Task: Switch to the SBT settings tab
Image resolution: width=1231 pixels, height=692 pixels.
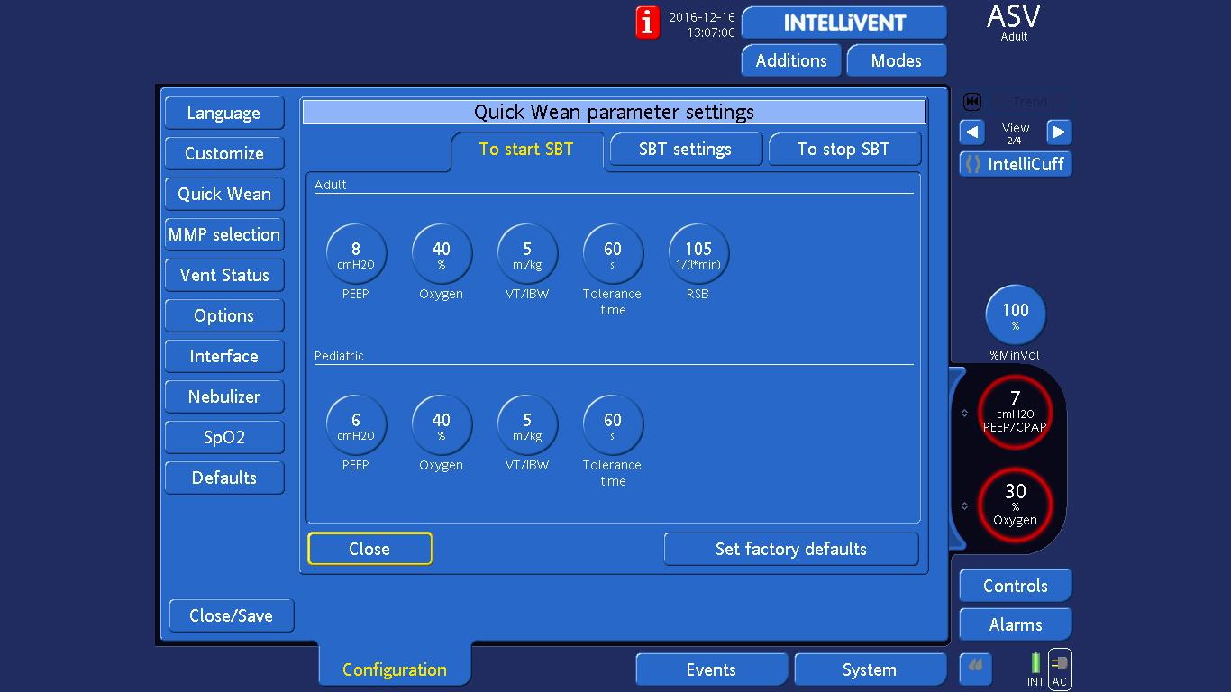Action: pos(685,150)
